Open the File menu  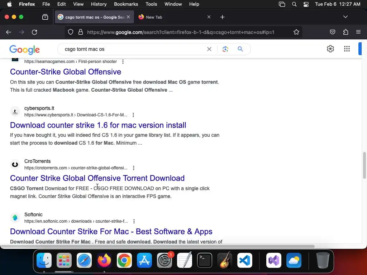tap(46, 4)
